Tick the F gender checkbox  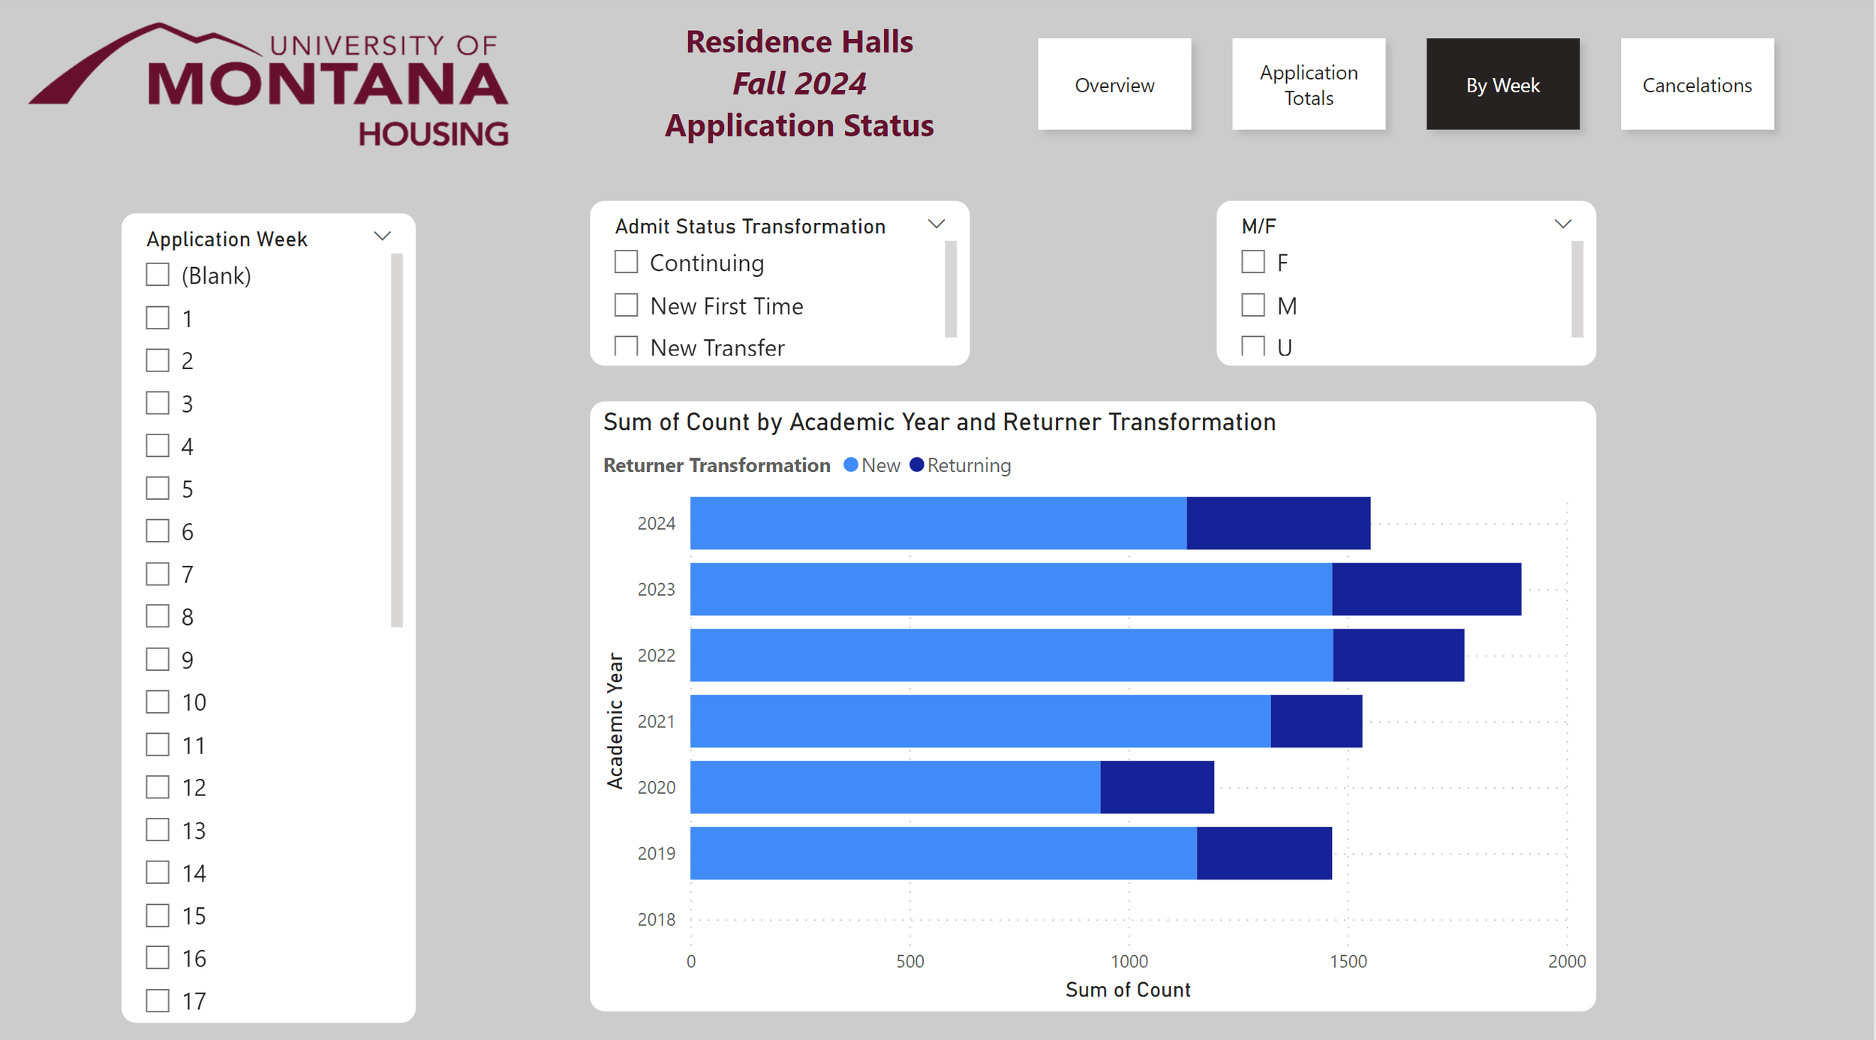pos(1252,262)
